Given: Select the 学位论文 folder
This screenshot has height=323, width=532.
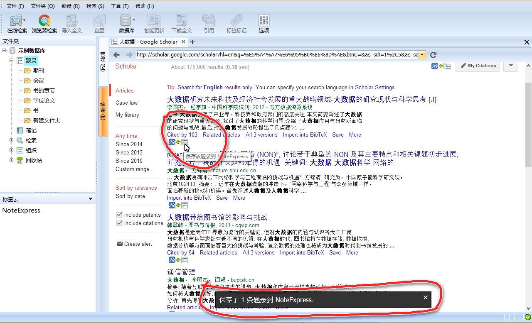Looking at the screenshot, I should point(44,100).
